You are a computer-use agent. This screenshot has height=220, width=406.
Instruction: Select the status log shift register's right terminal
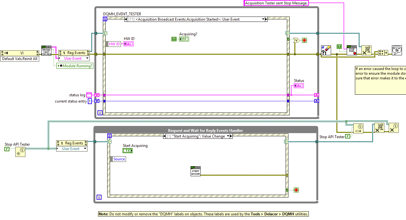(x=316, y=95)
